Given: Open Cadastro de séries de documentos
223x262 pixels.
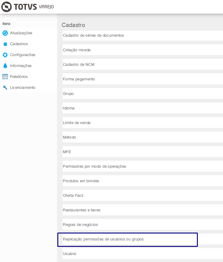Looking at the screenshot, I should 93,35.
